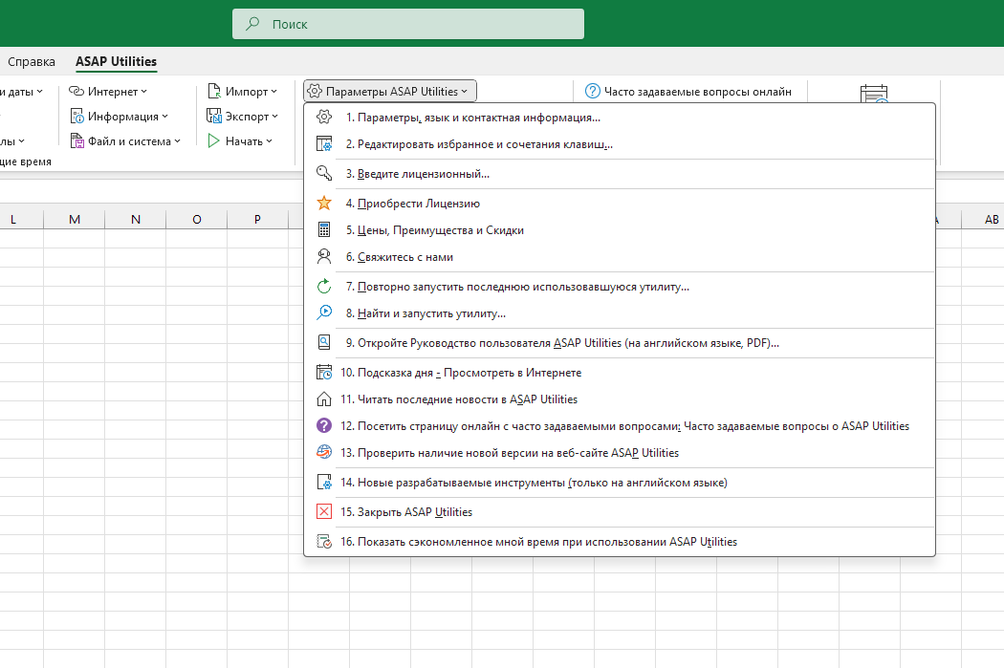The height and width of the screenshot is (668, 1004).
Task: Choose 12. Посетить страницу с часто задаваемыми вопросами
Action: point(620,425)
